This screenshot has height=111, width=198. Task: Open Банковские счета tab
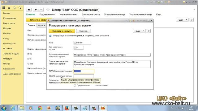click(x=91, y=14)
